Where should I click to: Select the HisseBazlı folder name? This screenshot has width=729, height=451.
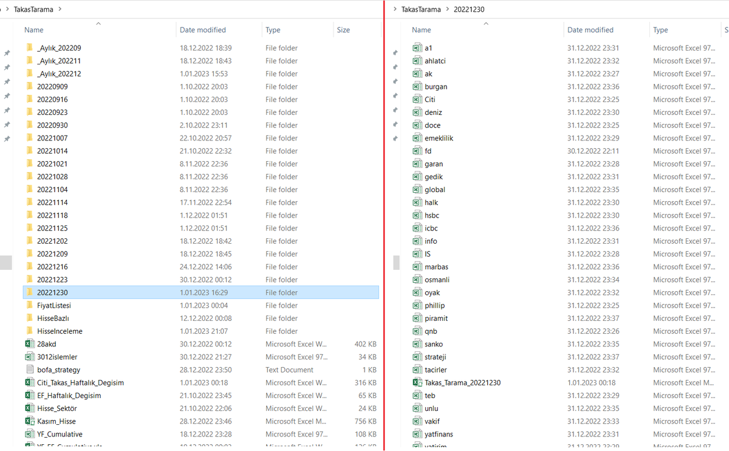(53, 318)
